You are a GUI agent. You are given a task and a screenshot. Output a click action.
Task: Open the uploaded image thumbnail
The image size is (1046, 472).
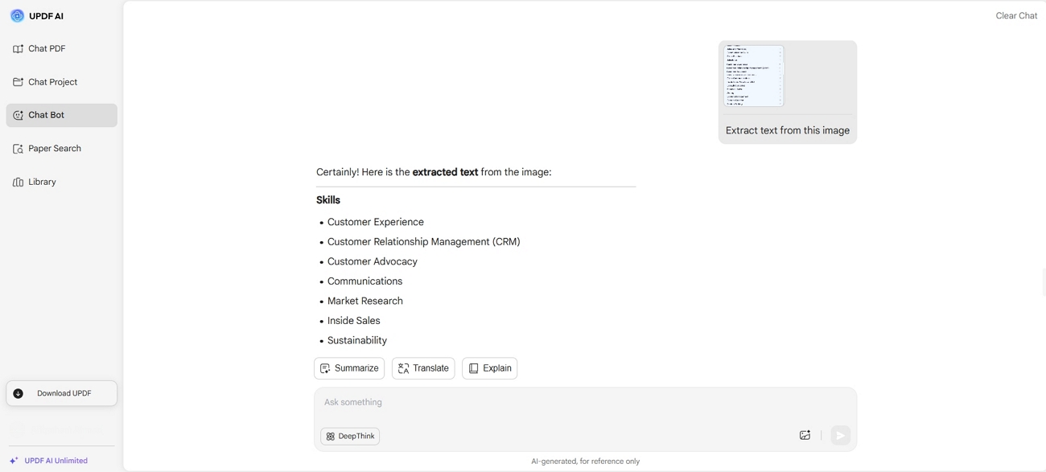coord(753,76)
